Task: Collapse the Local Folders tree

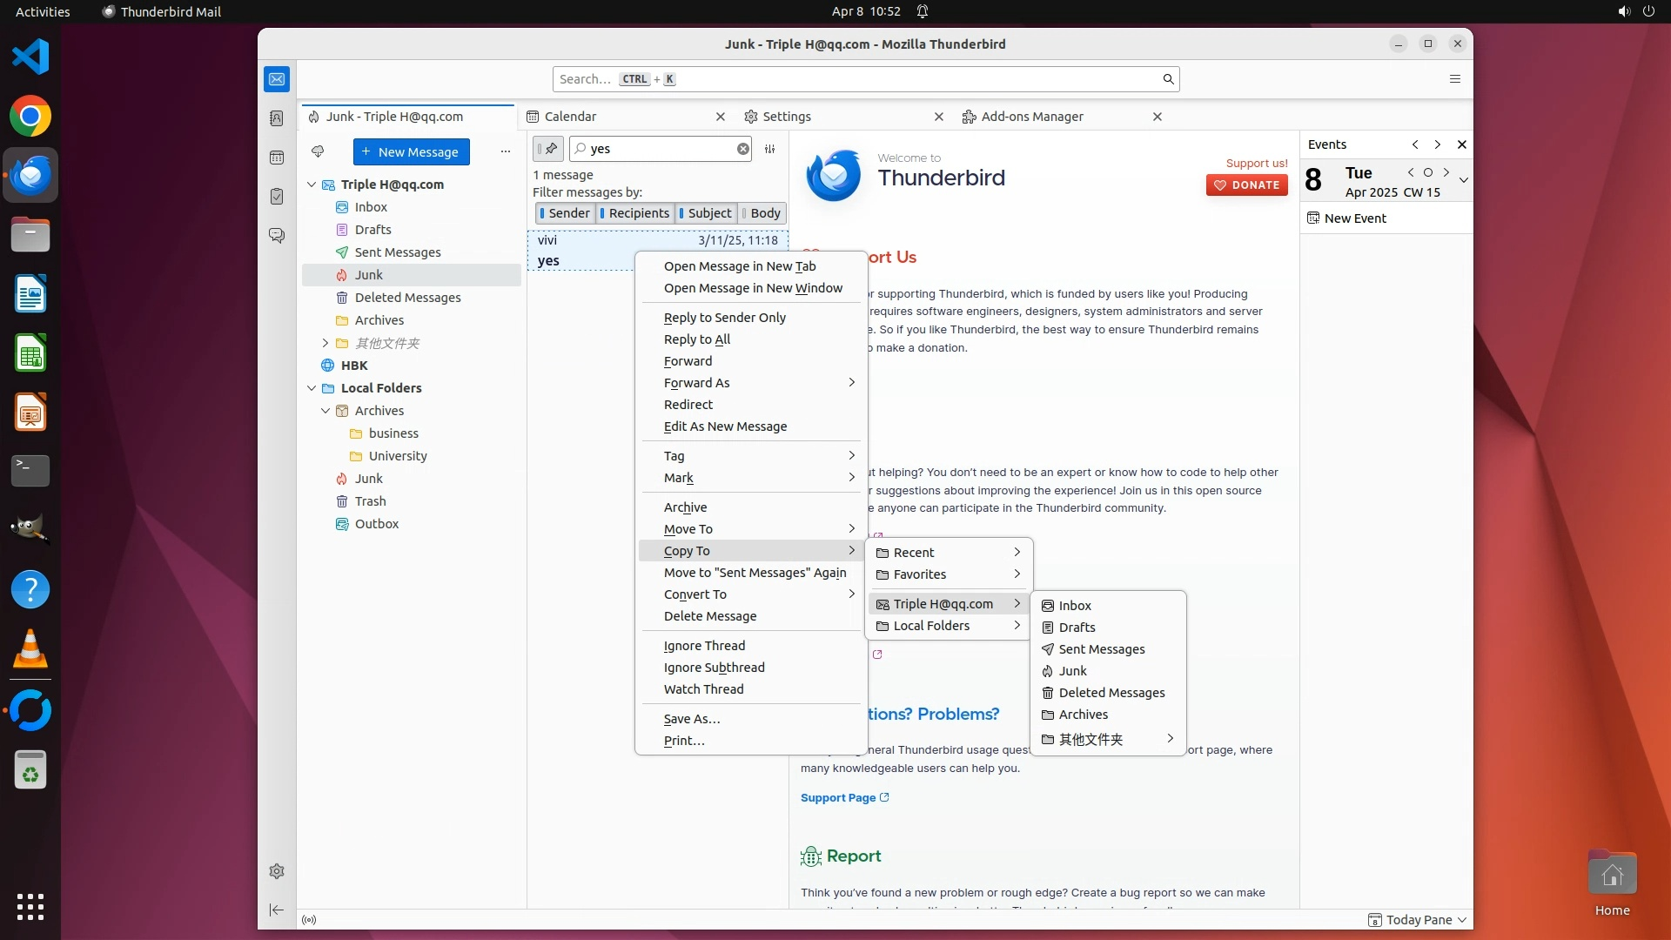Action: point(312,388)
